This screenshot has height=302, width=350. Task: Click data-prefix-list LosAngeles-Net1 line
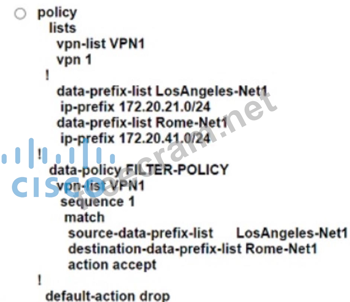(162, 91)
